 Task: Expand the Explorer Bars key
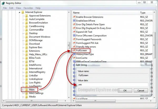coord(23,48)
